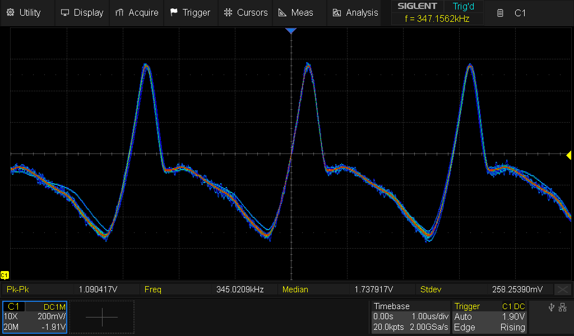Open the Timebase settings box

(410, 317)
